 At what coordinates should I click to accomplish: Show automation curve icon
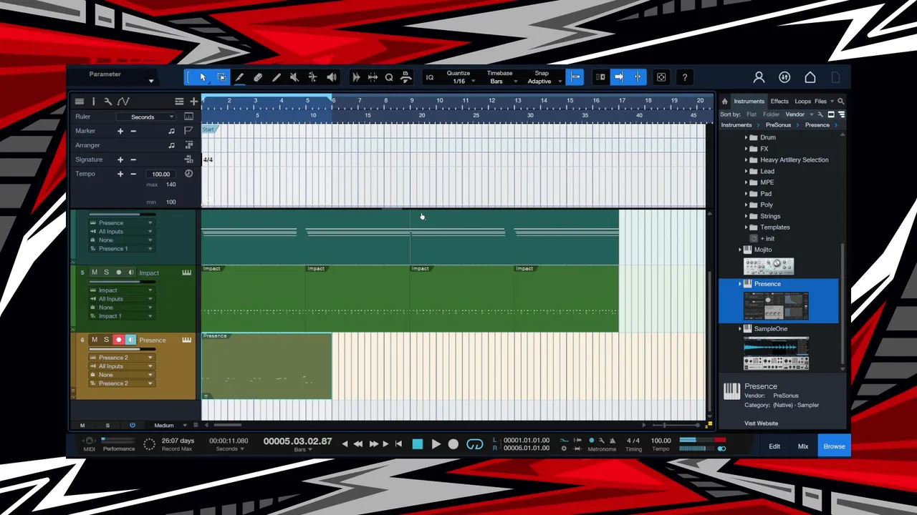[x=123, y=102]
